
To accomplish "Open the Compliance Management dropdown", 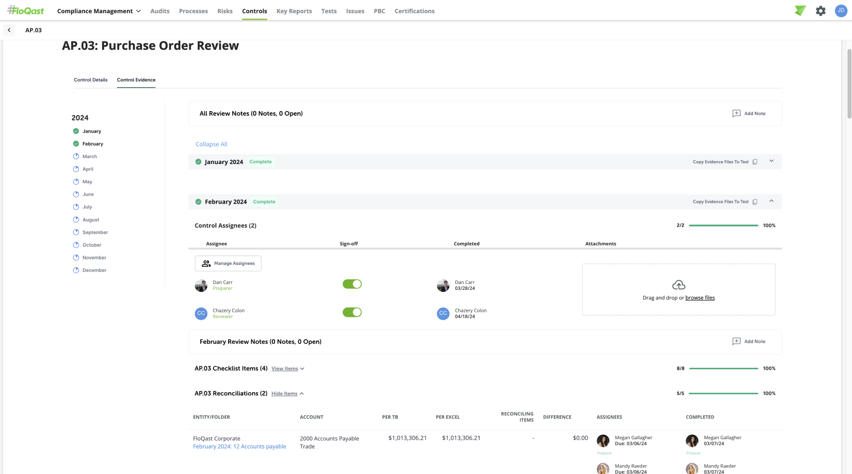I will (99, 11).
